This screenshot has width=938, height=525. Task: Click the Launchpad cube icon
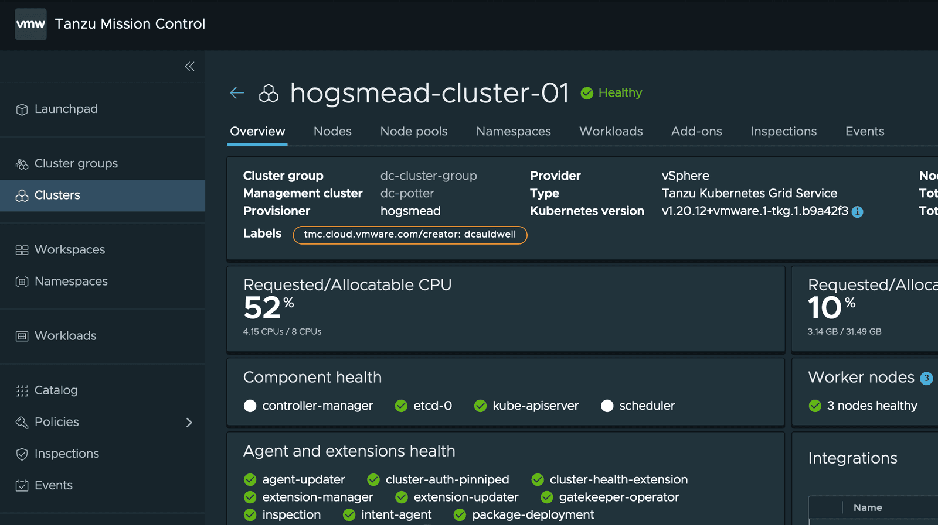tap(22, 109)
